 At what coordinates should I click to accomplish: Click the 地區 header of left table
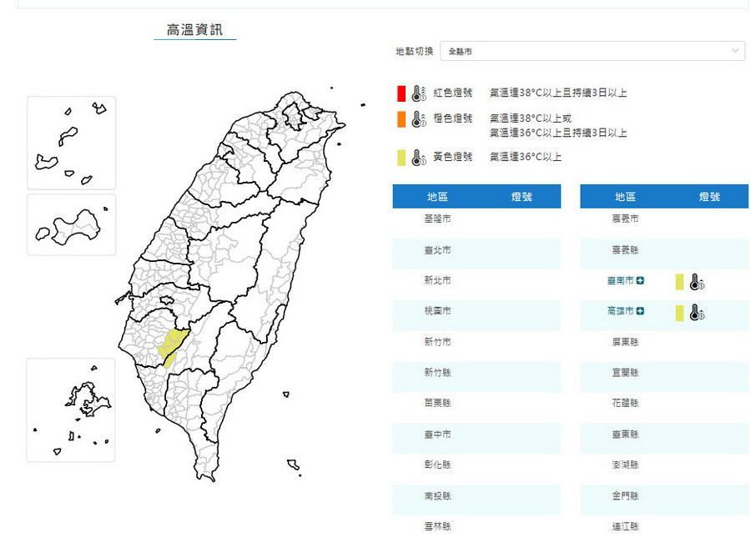[437, 197]
